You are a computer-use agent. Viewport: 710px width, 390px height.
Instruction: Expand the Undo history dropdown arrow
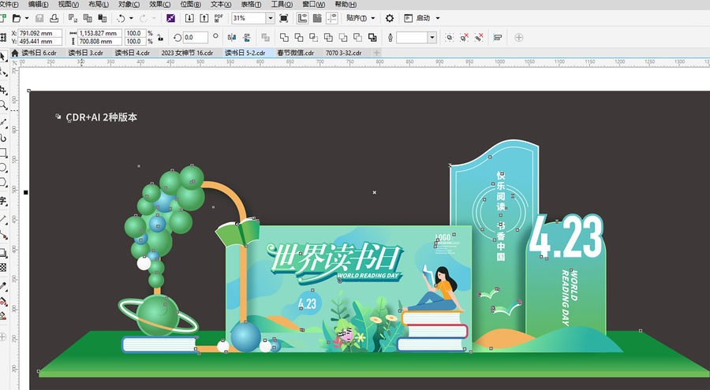coord(131,18)
